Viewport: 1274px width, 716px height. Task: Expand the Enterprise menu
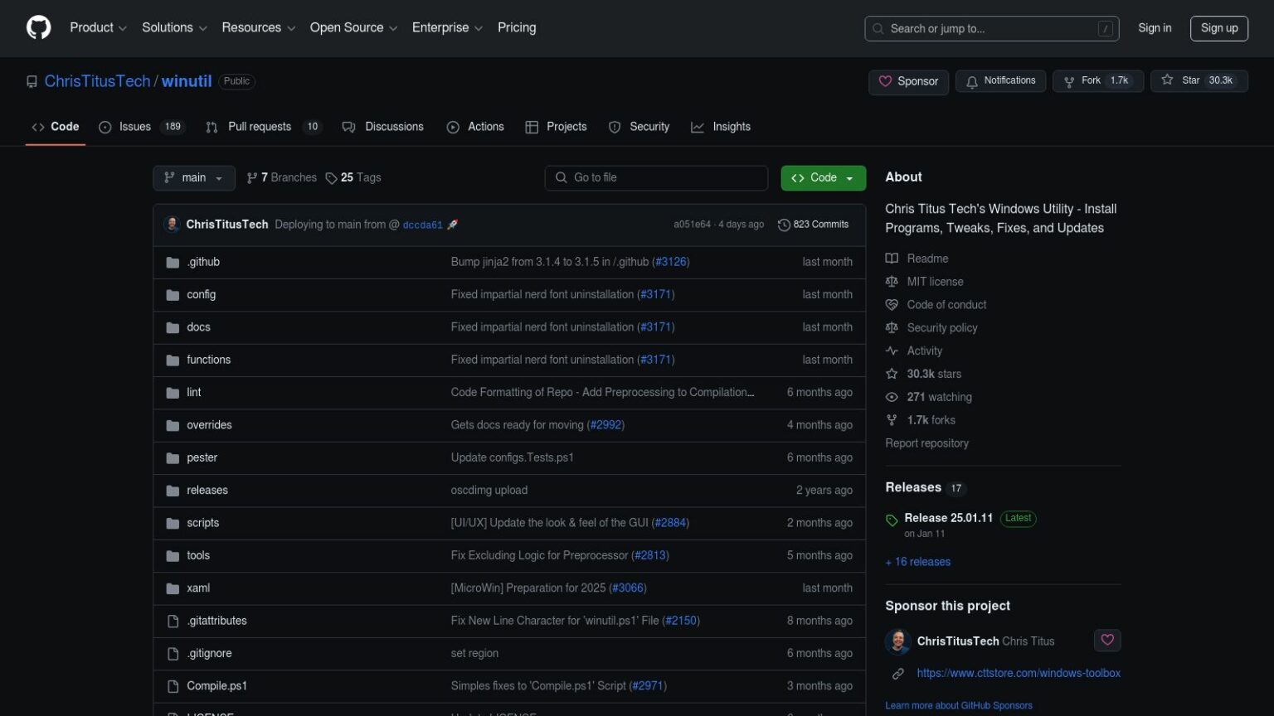pyautogui.click(x=447, y=27)
